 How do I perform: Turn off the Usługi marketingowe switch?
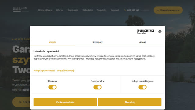click(x=142, y=87)
